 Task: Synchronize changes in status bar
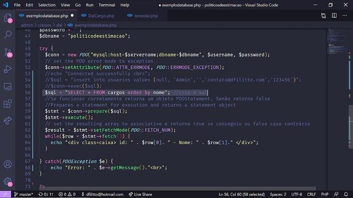pos(46,194)
